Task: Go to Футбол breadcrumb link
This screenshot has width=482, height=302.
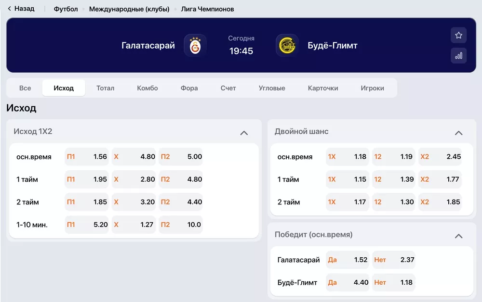Action: (x=66, y=9)
